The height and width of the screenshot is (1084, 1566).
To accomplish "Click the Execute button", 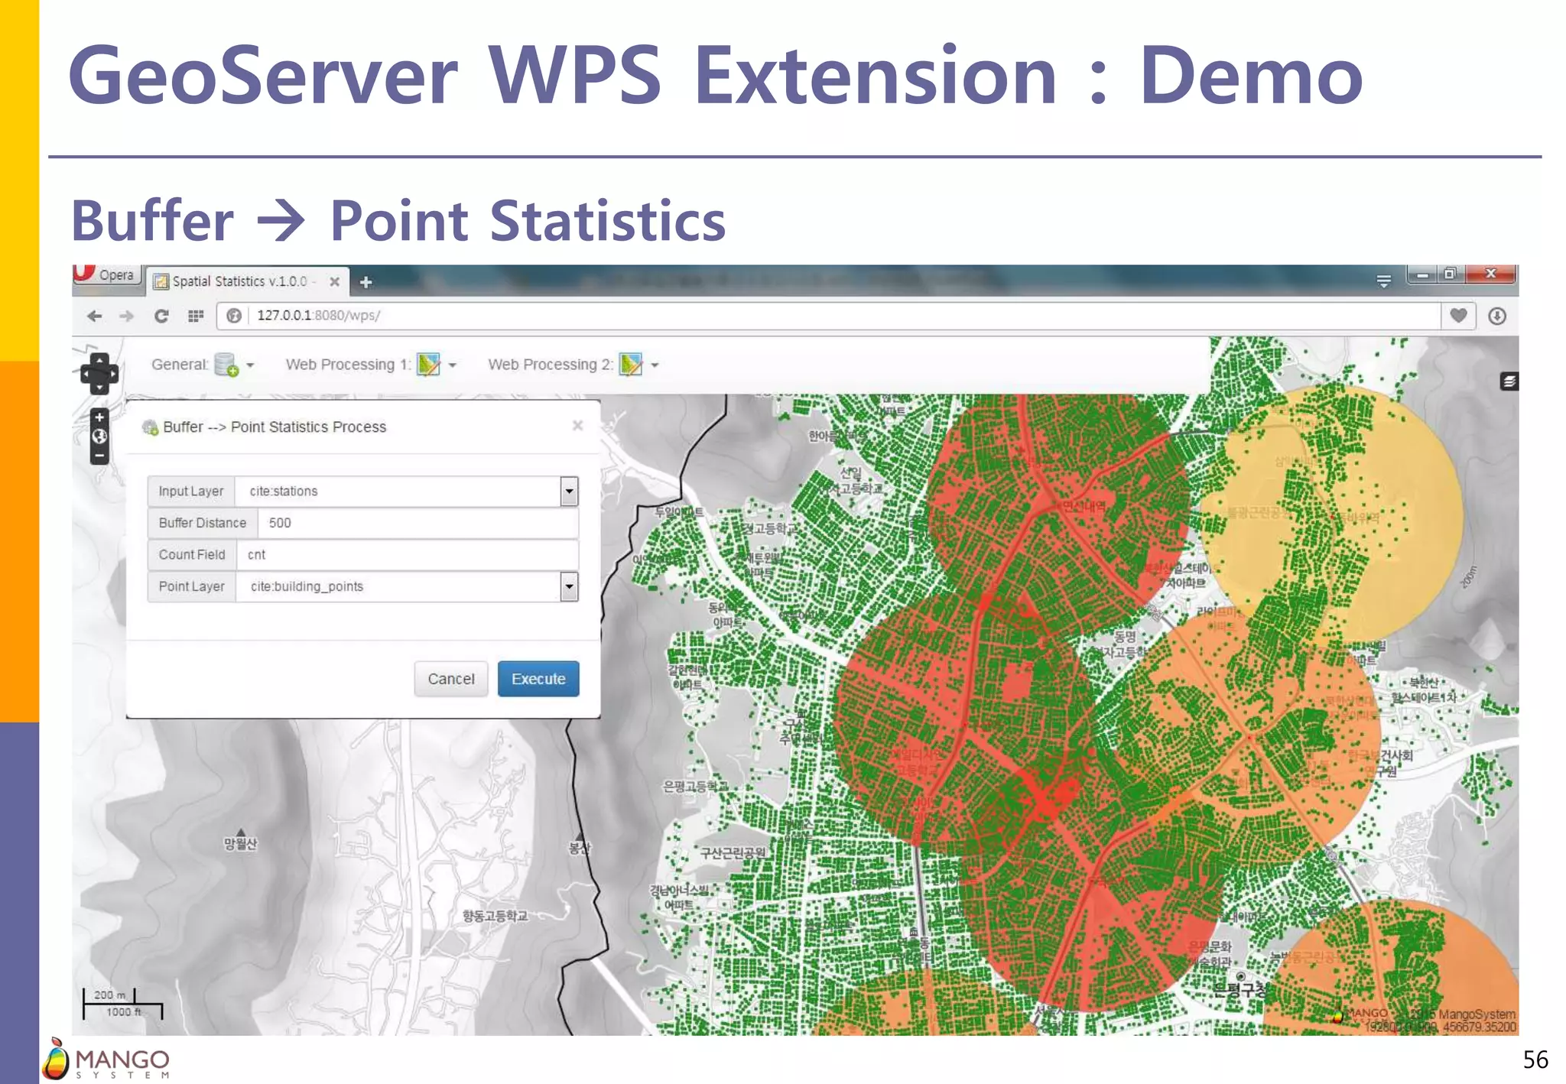I will [538, 679].
